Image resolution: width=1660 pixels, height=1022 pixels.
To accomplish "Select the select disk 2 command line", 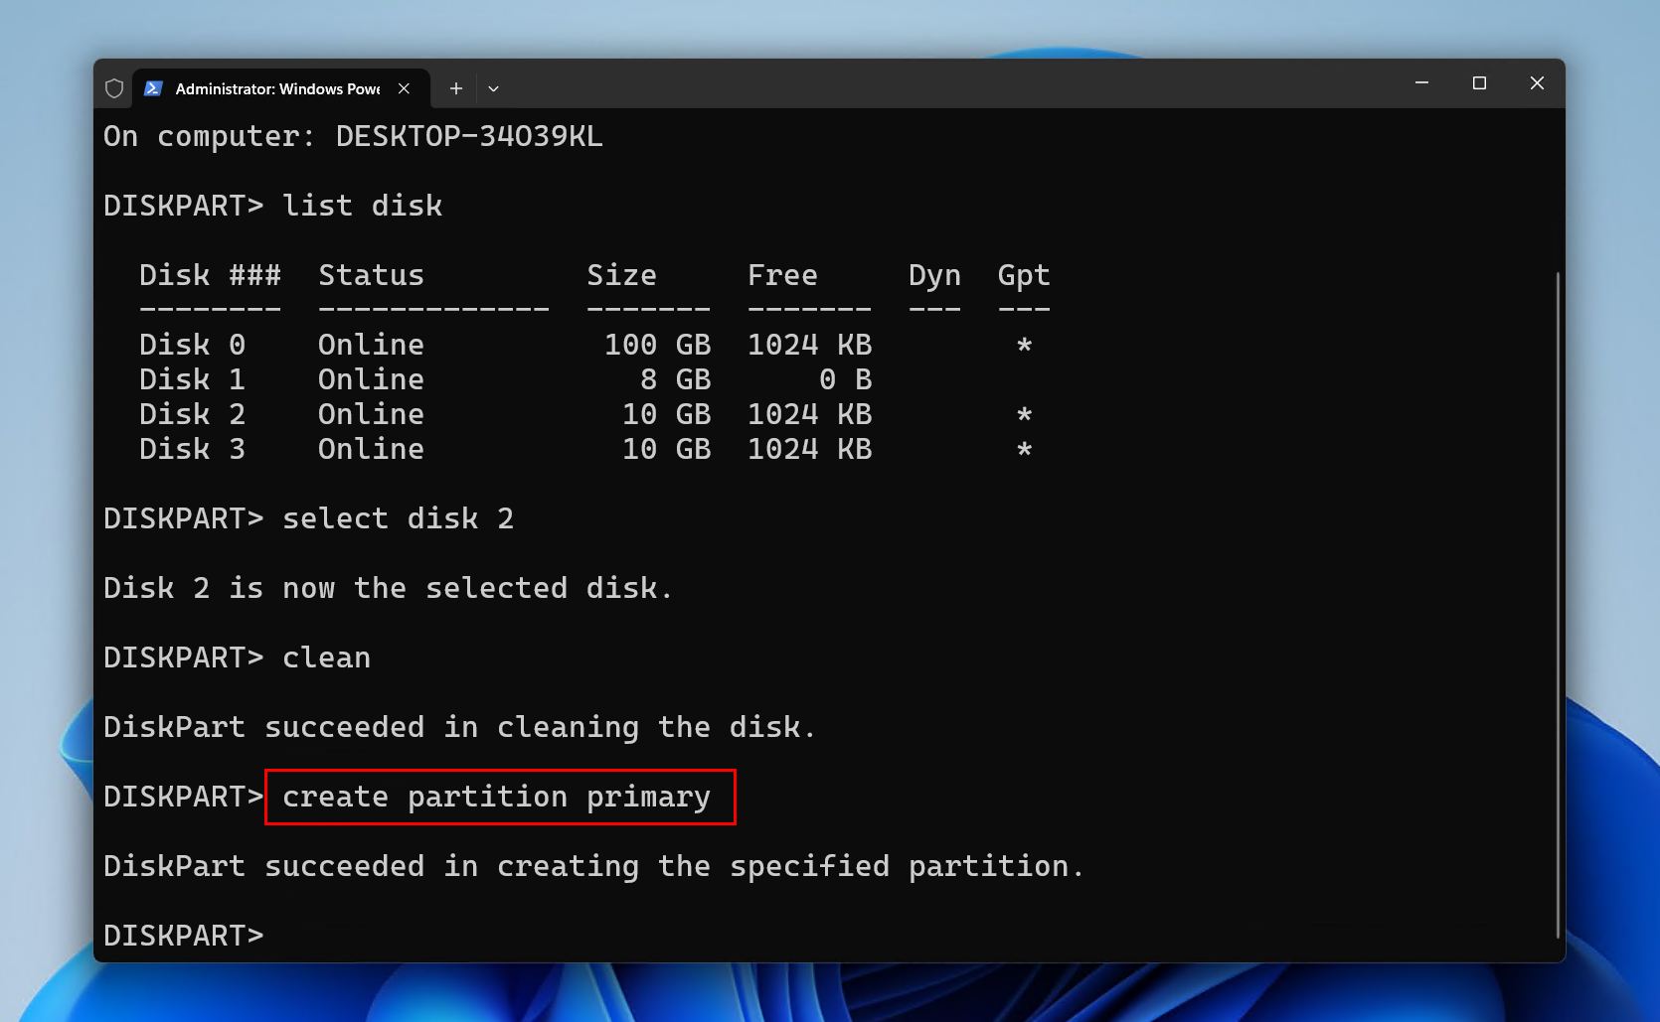I will (x=399, y=517).
